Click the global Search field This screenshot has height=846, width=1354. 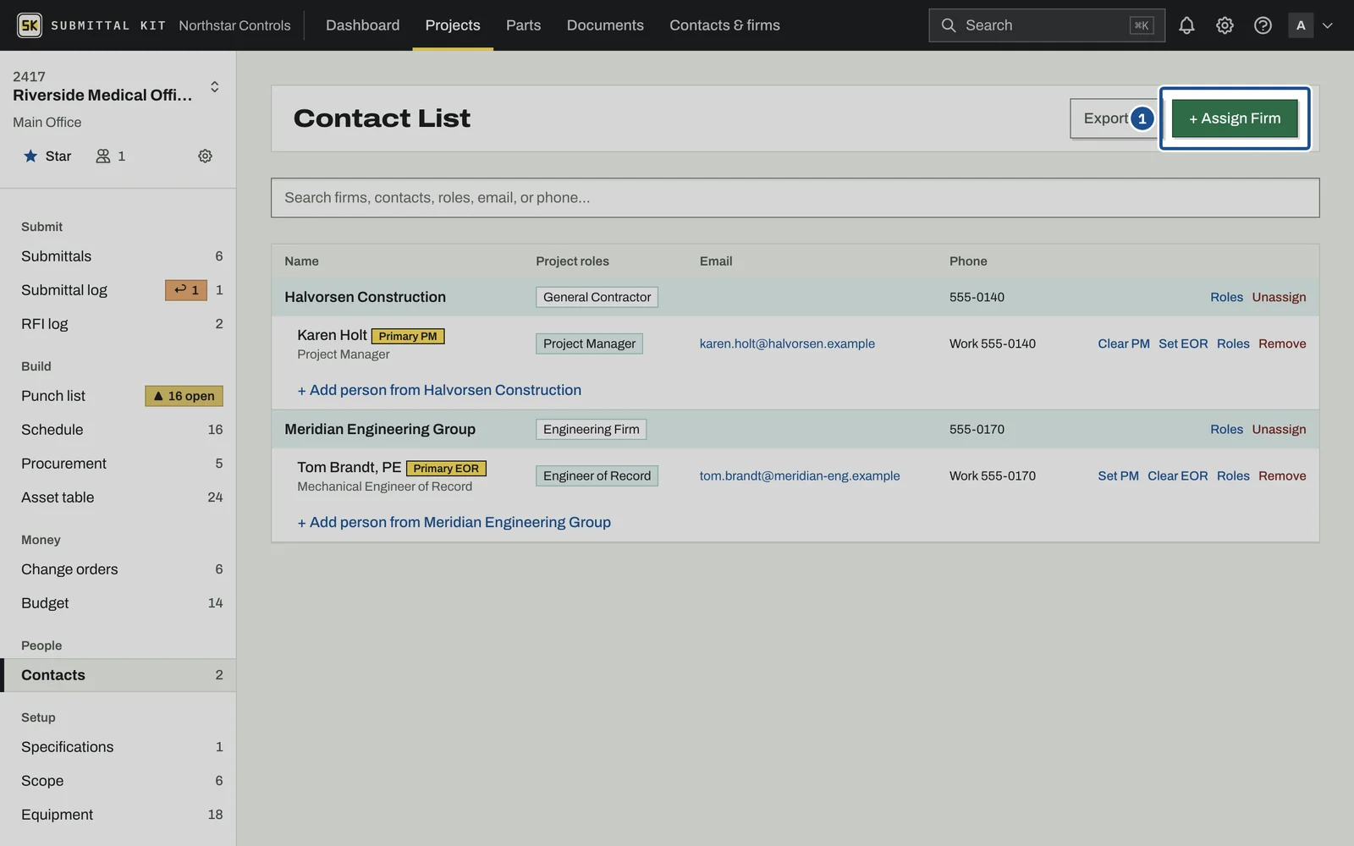[x=1047, y=25]
